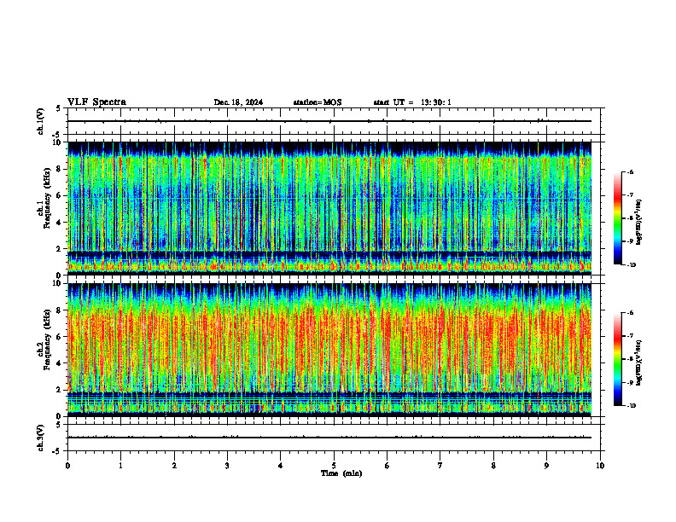
Task: Click the "1" minute tick on time axis
Action: 120,466
